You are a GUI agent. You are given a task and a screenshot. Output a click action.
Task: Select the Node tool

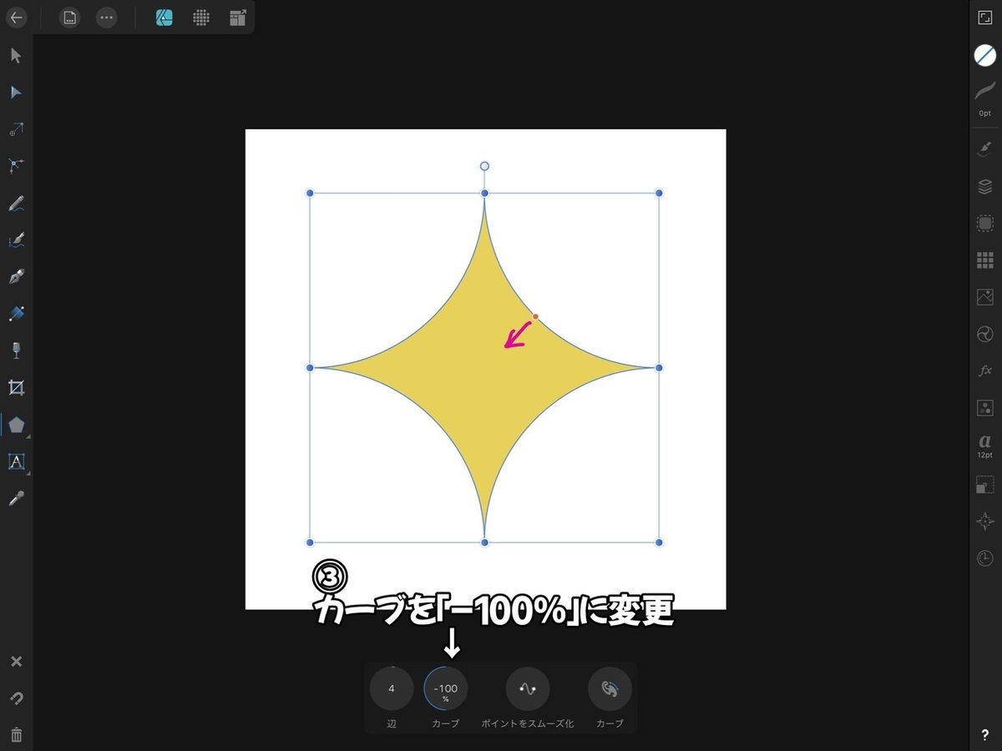tap(15, 92)
